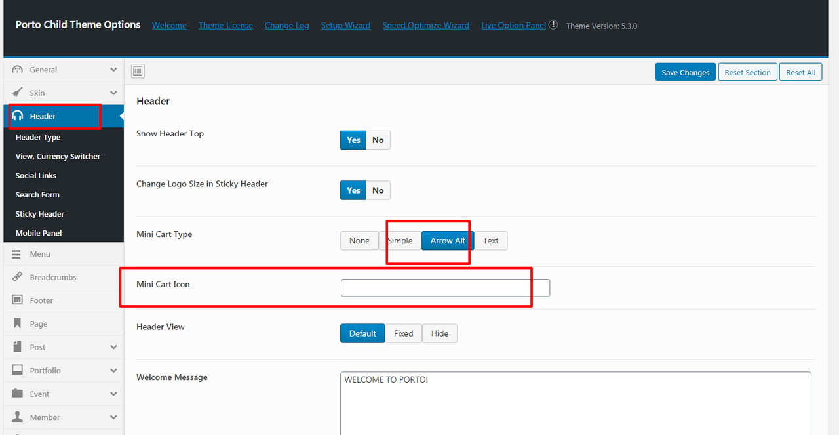Click the Page bookmark icon
839x435 pixels.
[x=17, y=323]
